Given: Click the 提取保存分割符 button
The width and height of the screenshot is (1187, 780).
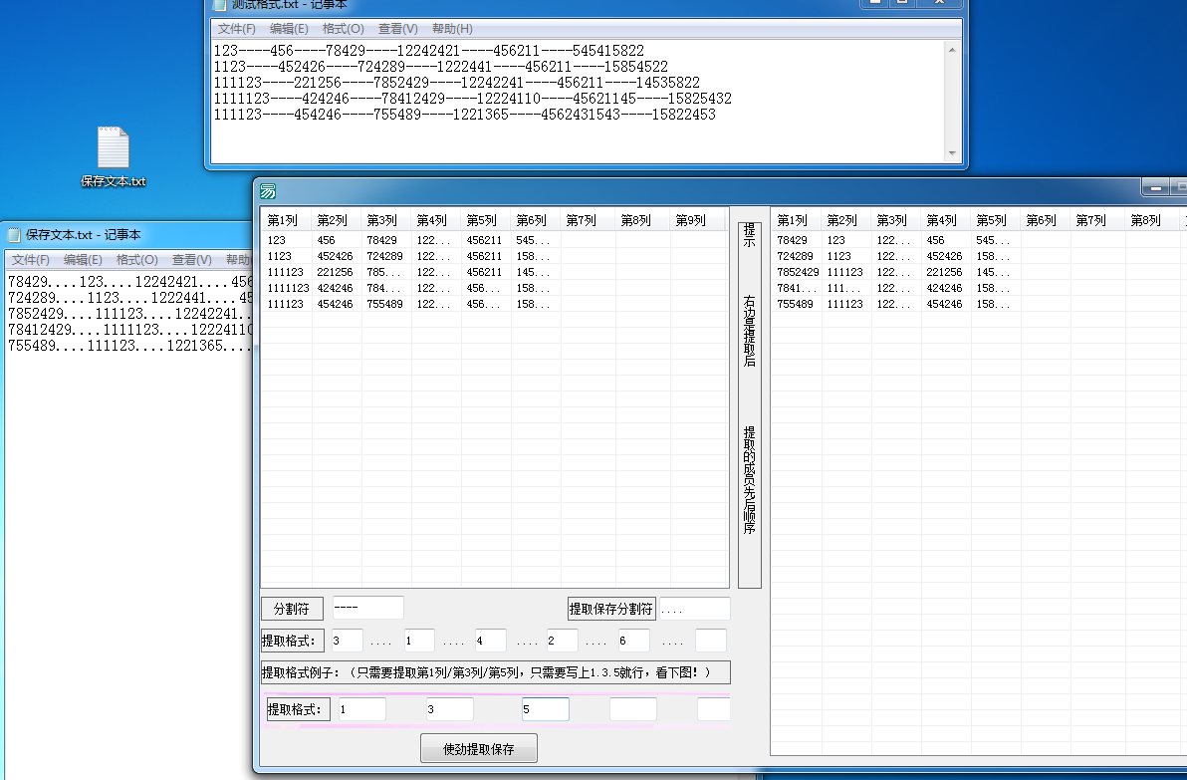Looking at the screenshot, I should pyautogui.click(x=611, y=609).
